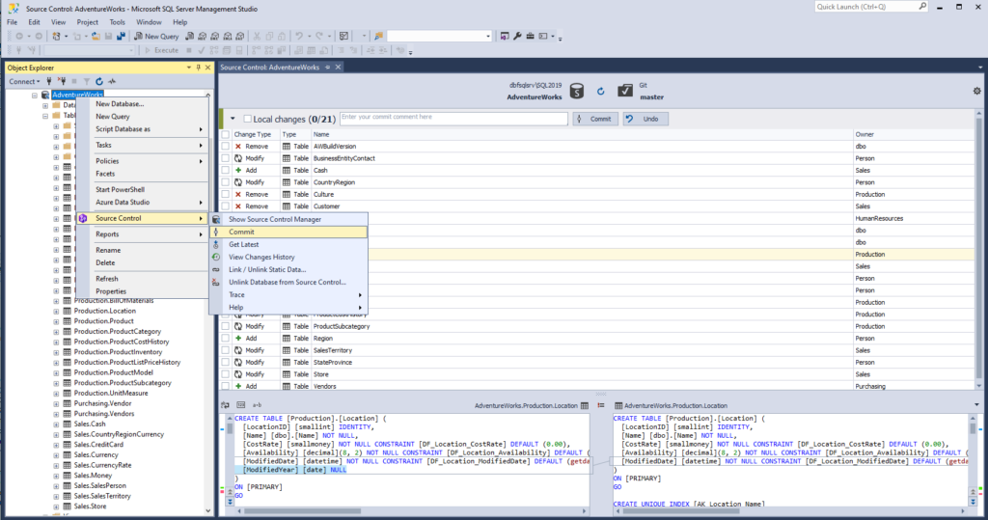Click the Disconnect icon in Object Explorer
This screenshot has height=520, width=988.
point(62,81)
